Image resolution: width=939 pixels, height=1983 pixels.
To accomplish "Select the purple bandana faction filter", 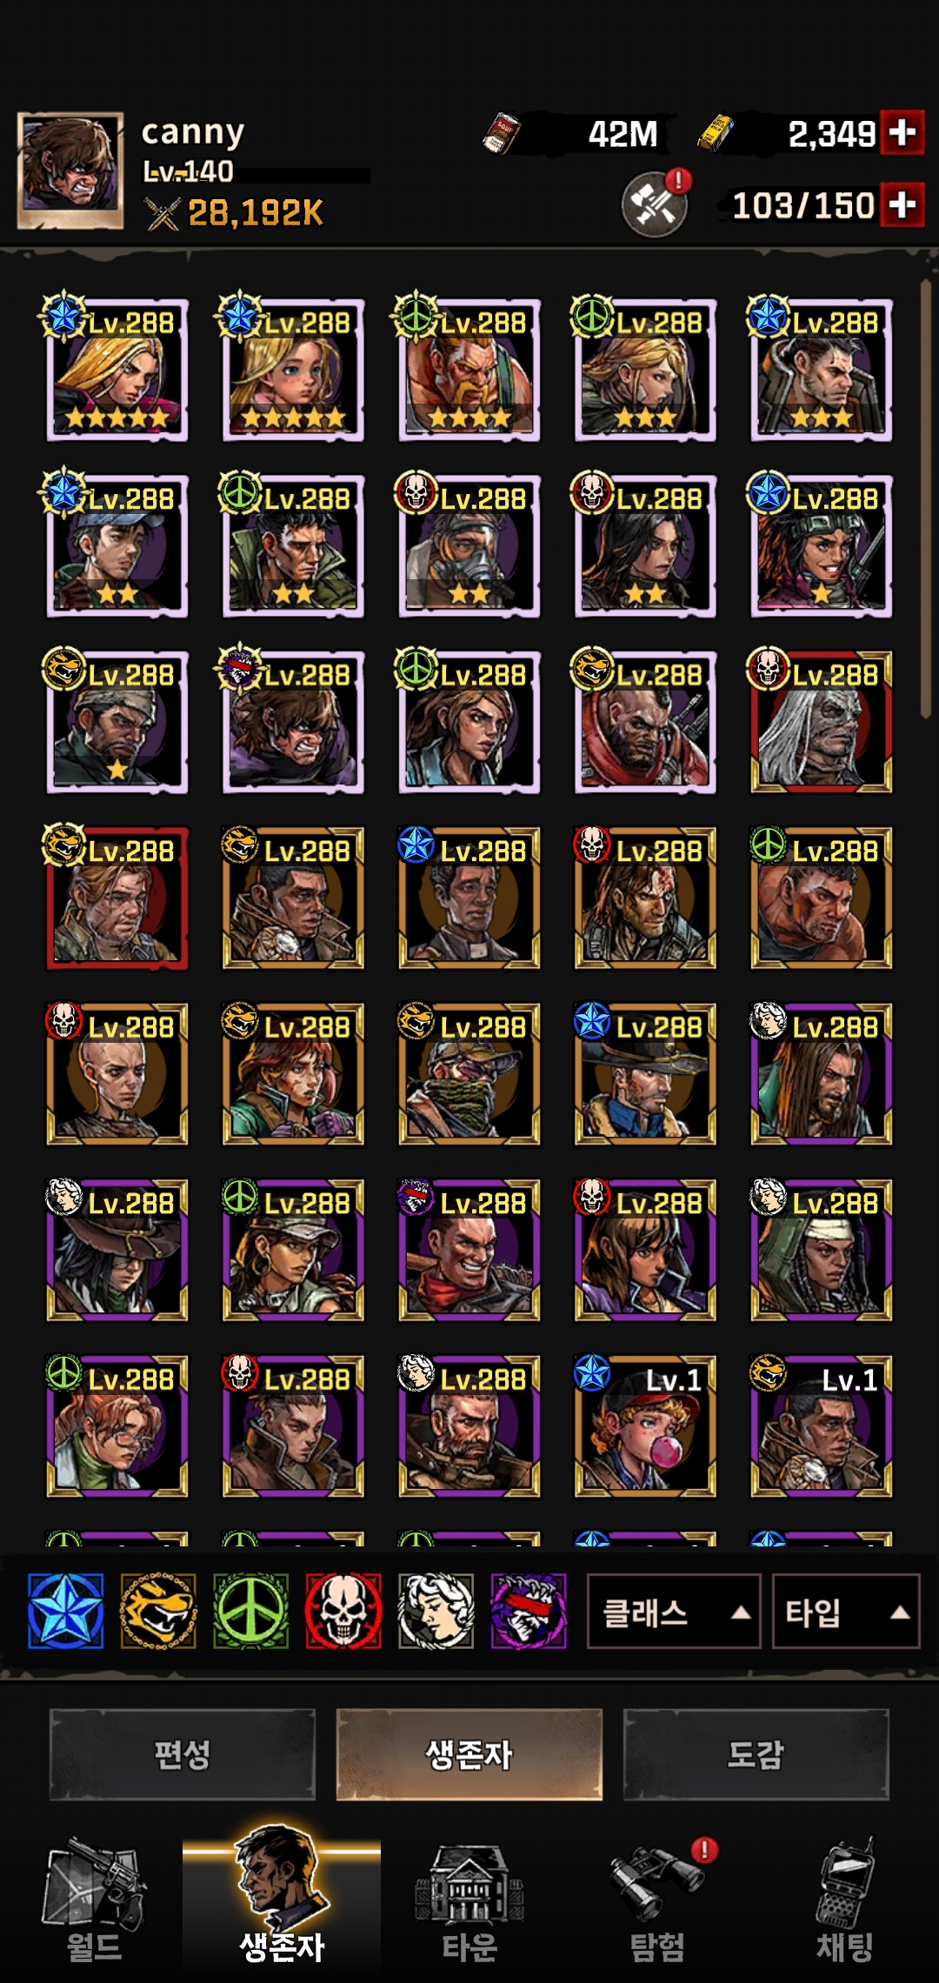I will tap(529, 1611).
